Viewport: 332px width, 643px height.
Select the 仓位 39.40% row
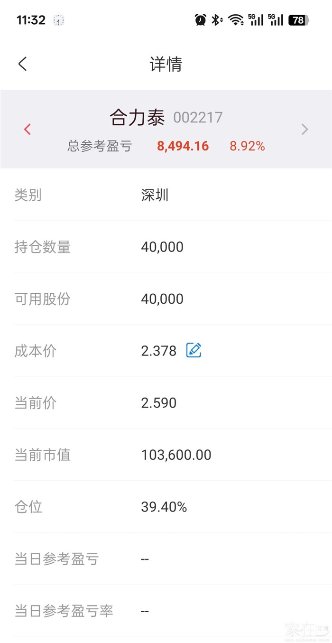(166, 507)
